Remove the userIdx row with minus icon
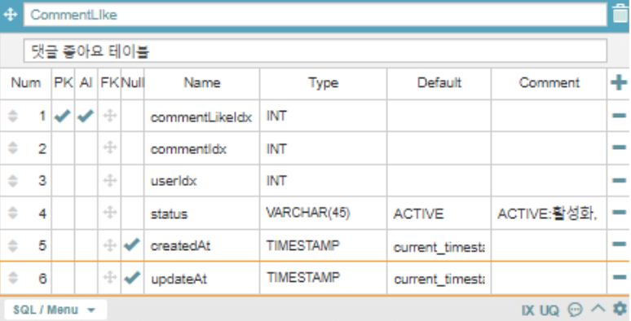 [x=619, y=180]
